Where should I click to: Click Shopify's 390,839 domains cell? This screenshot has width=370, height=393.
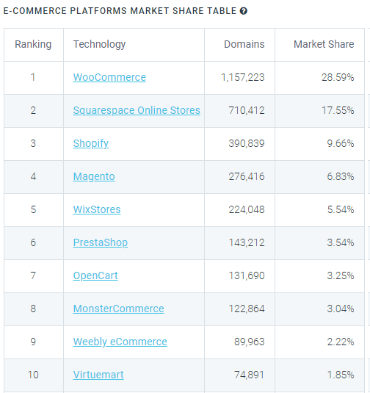tap(247, 143)
